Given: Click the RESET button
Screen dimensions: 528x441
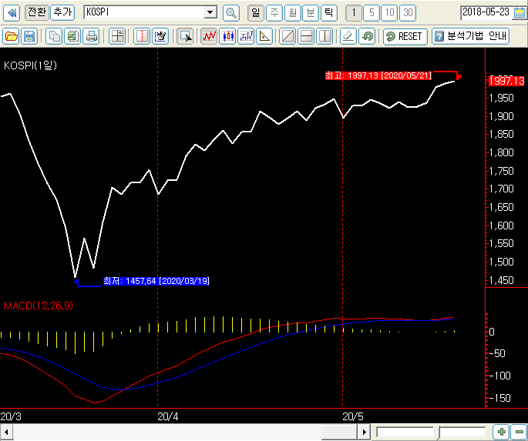Looking at the screenshot, I should pos(405,36).
